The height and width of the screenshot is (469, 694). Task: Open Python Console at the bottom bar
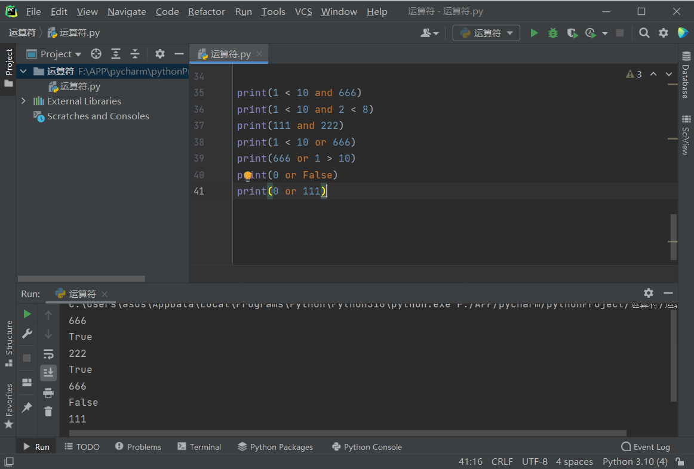pyautogui.click(x=367, y=447)
